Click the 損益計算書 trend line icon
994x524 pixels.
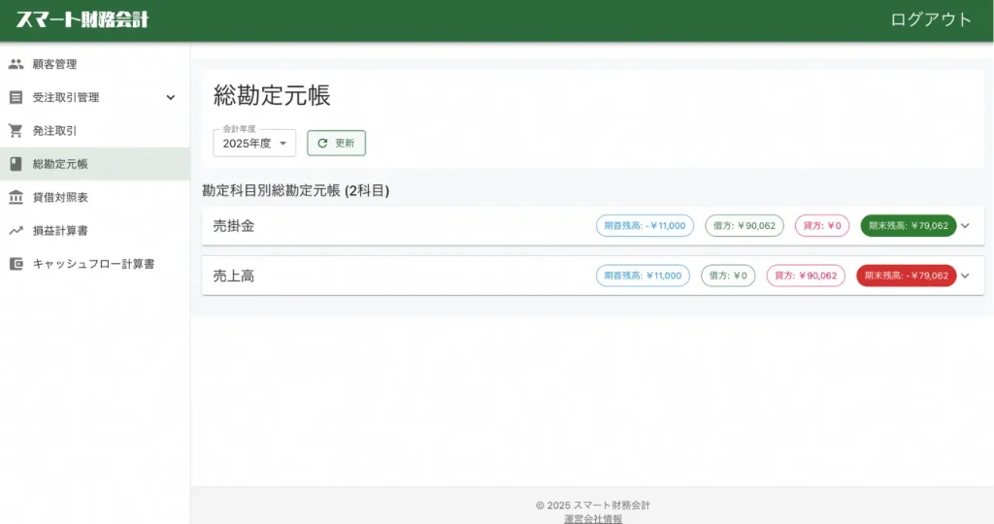(16, 231)
